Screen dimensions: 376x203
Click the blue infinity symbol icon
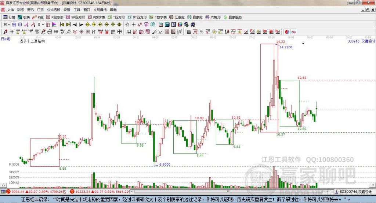pyautogui.click(x=293, y=32)
